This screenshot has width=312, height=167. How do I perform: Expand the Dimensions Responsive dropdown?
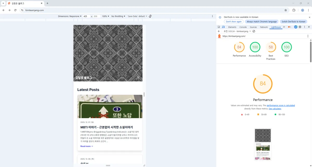pos(70,16)
